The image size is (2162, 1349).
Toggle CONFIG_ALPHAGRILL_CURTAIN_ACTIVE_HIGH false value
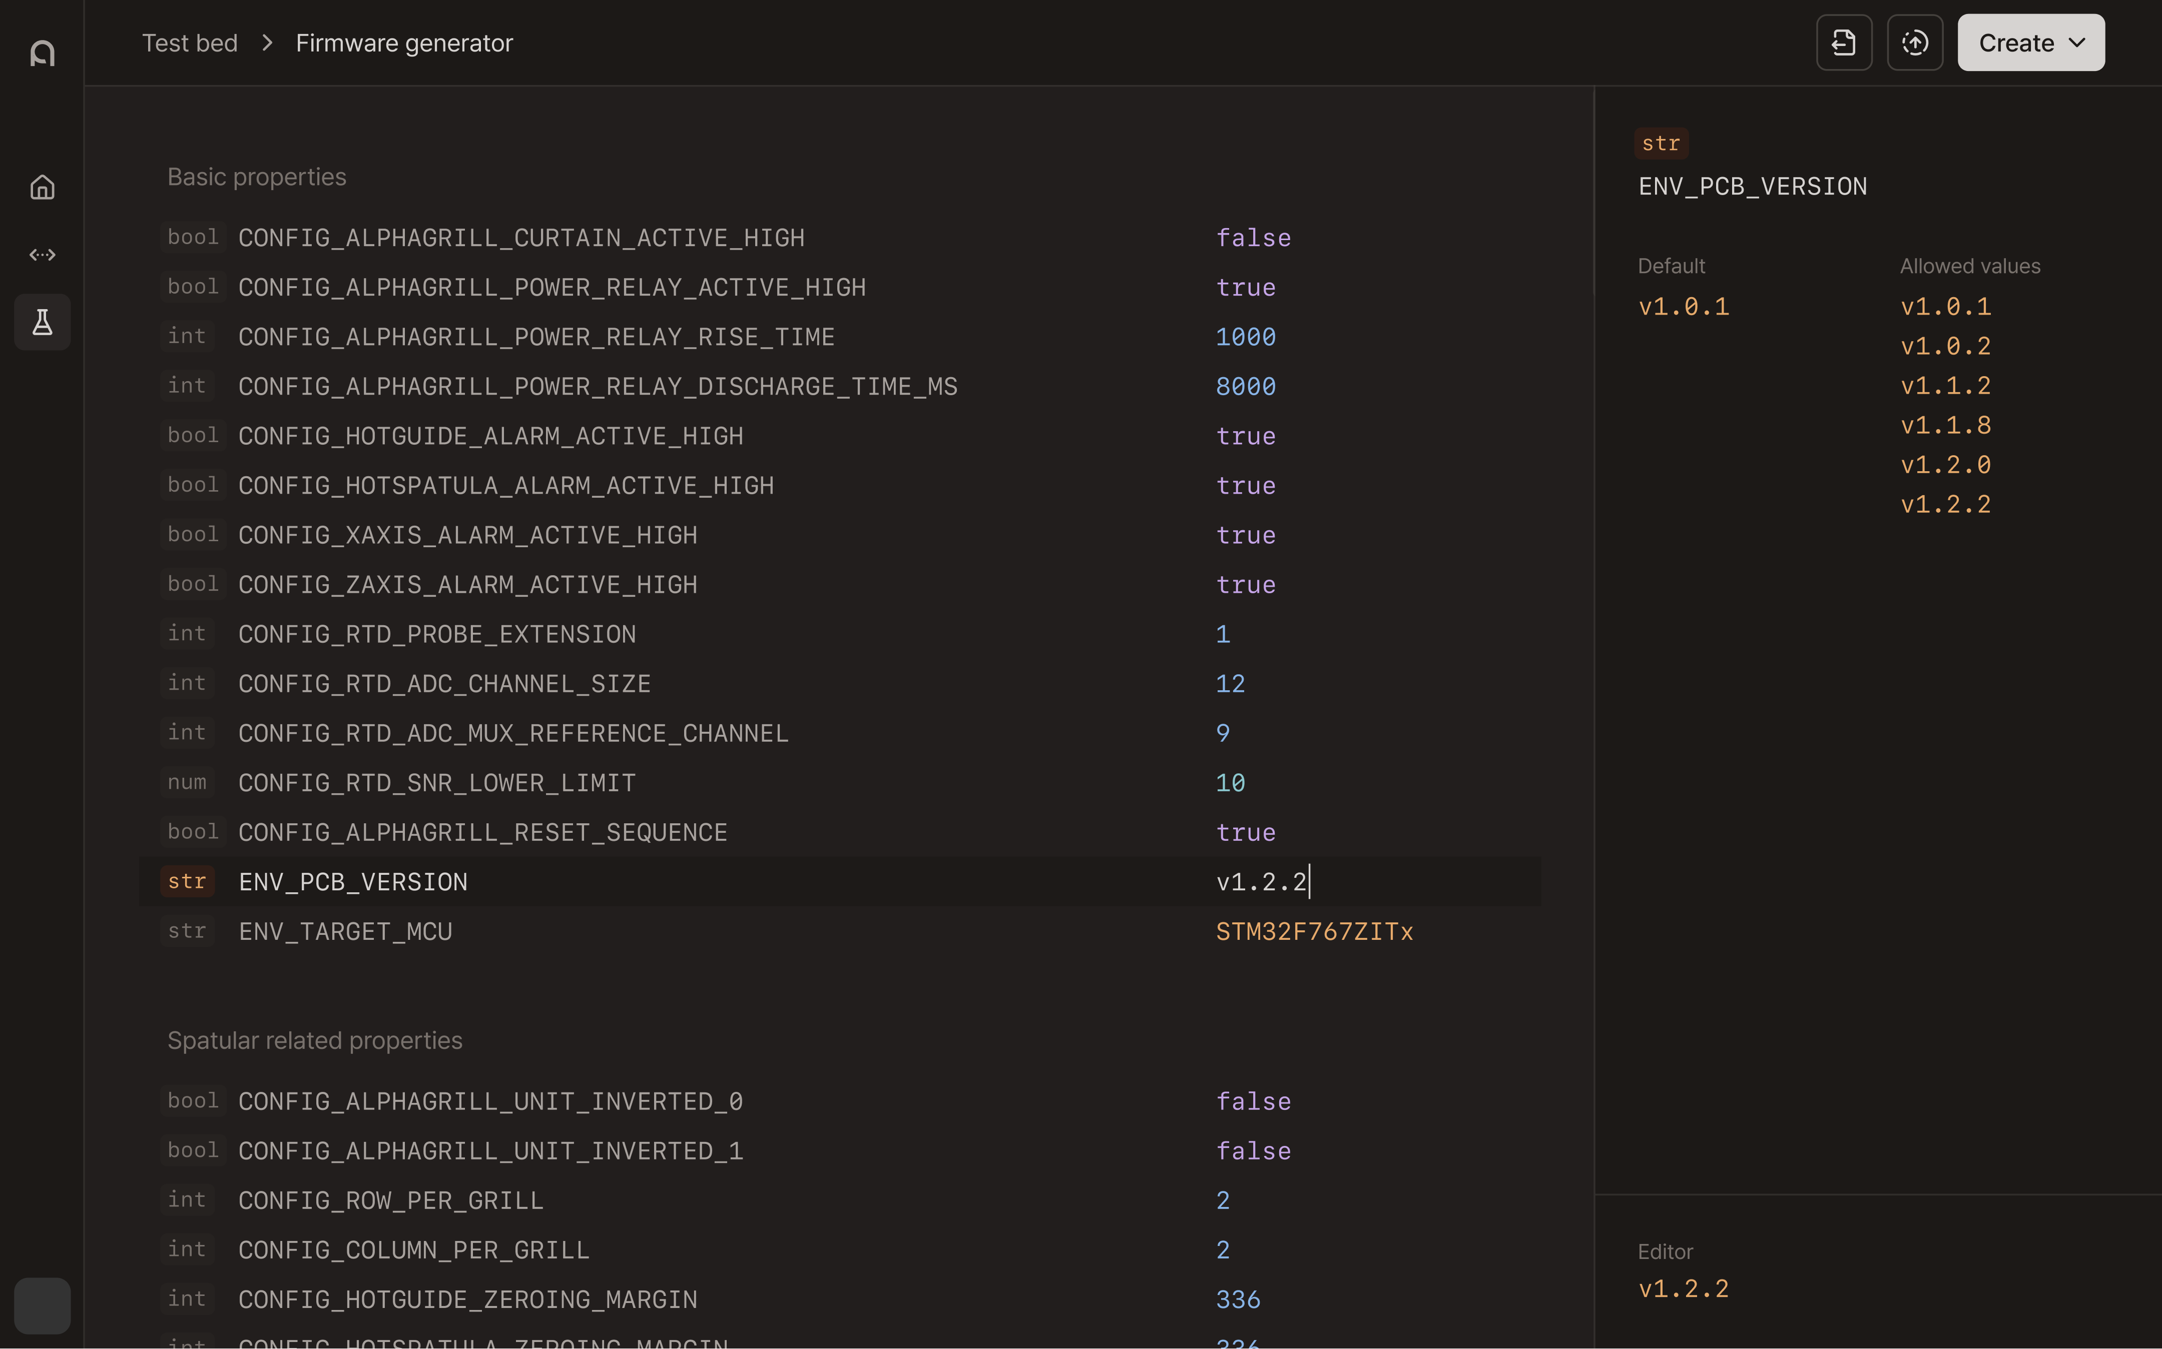(x=1252, y=238)
